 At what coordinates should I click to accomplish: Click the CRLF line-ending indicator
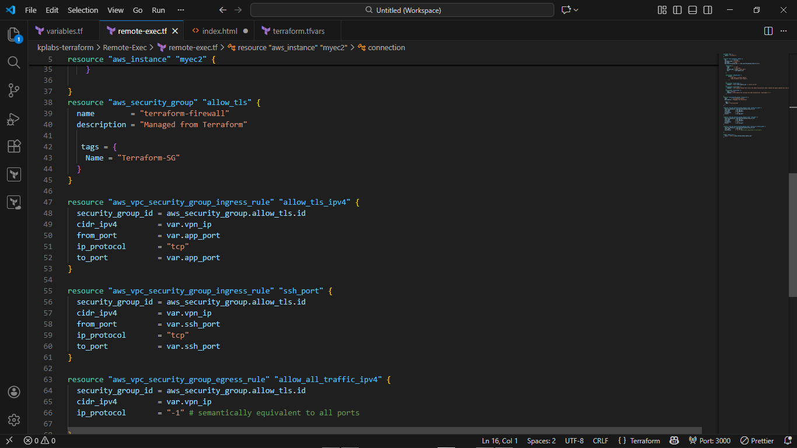[x=600, y=440]
